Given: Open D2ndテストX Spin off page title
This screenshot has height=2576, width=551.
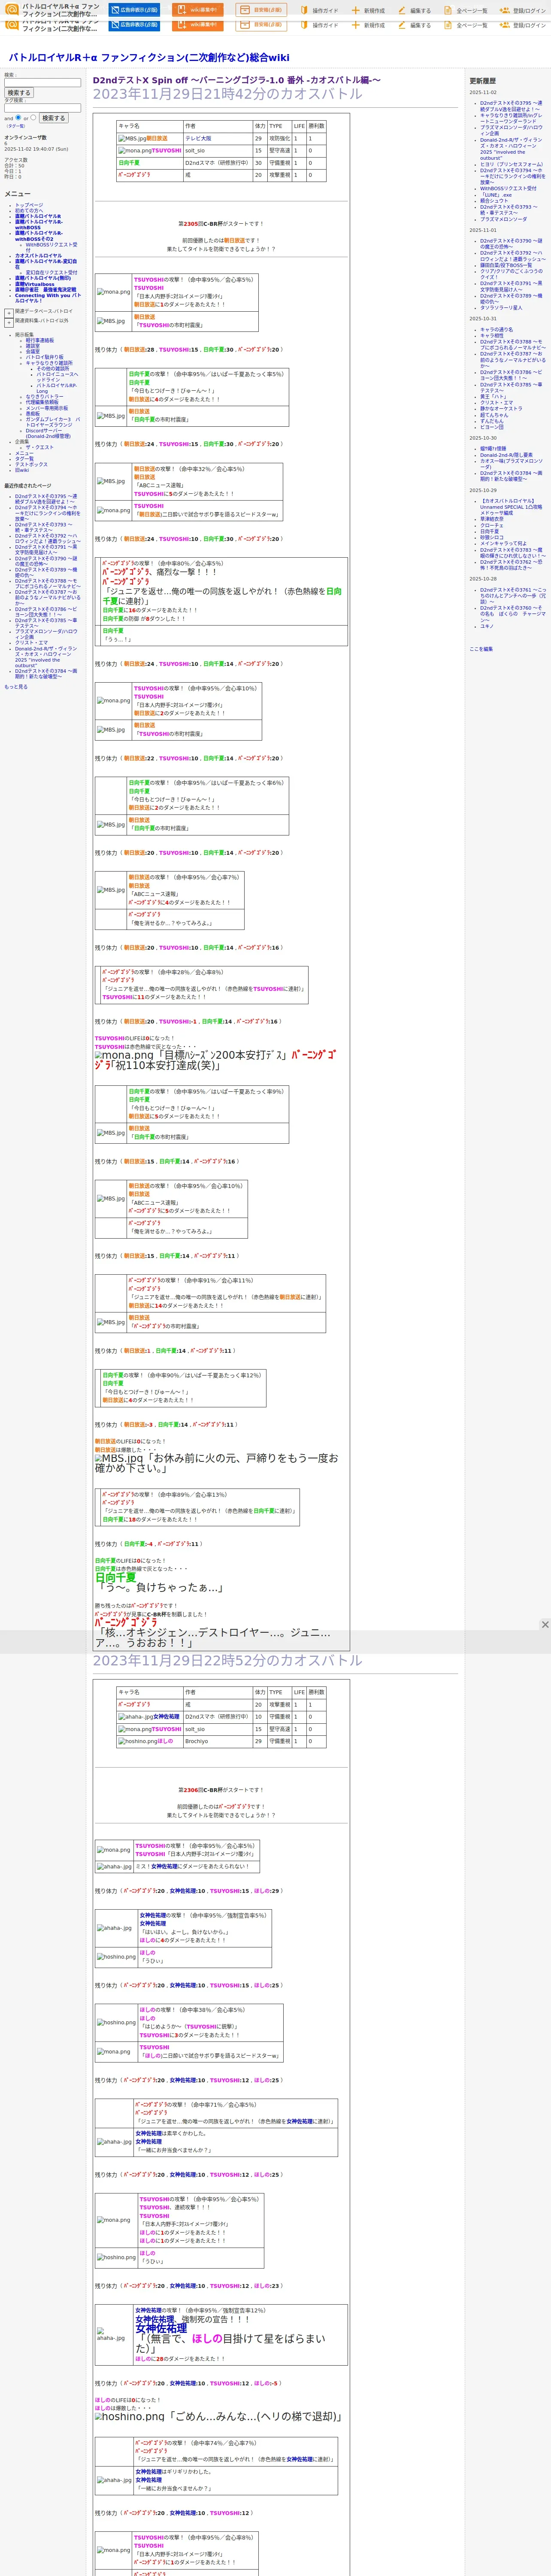Looking at the screenshot, I should (x=237, y=80).
